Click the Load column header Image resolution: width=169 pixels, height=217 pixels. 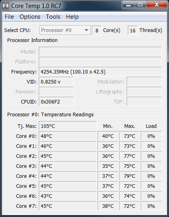pyautogui.click(x=151, y=126)
